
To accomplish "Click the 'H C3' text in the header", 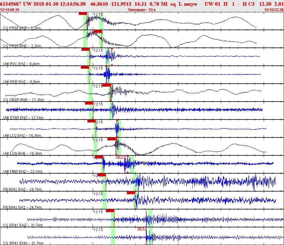I will 248,4.
